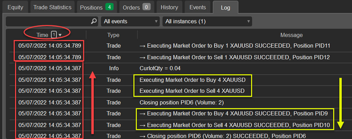The height and width of the screenshot is (139, 352).
Task: Switch to the Equity tab
Action: pyautogui.click(x=15, y=7)
